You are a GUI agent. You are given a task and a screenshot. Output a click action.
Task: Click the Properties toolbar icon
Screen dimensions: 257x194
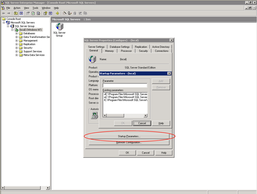28,13
